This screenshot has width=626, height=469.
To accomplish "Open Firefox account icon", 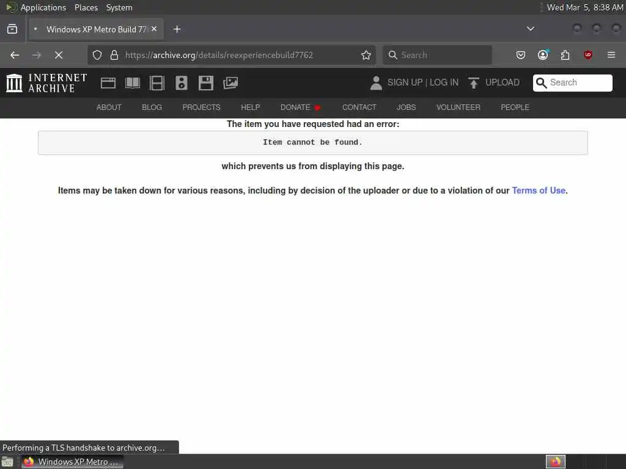I will [x=543, y=55].
